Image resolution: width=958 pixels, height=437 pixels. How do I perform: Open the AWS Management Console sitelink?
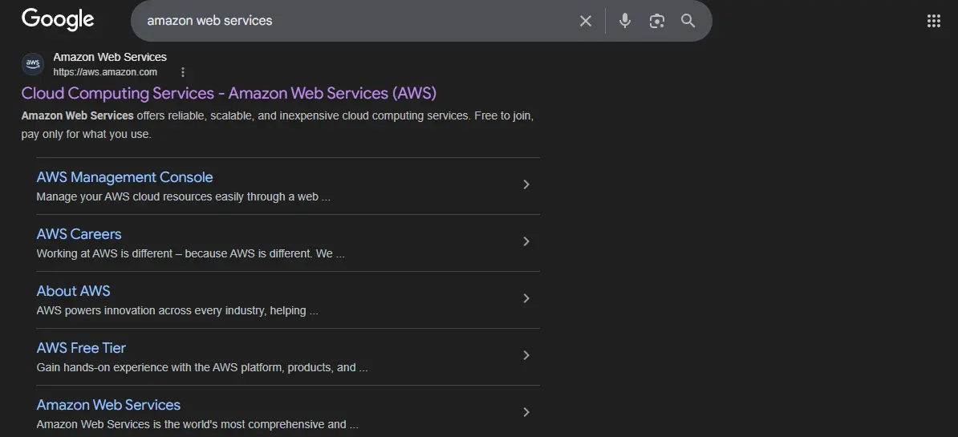(x=124, y=177)
